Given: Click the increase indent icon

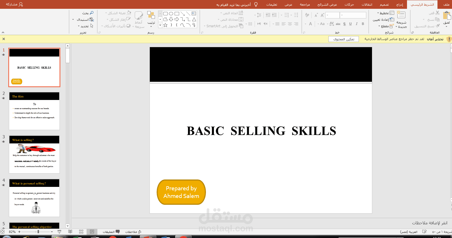Looking at the screenshot, I should tap(268, 15).
